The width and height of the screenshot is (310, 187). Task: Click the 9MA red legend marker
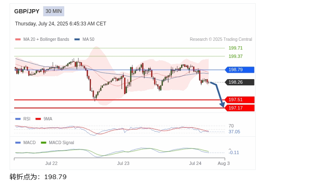(x=38, y=119)
